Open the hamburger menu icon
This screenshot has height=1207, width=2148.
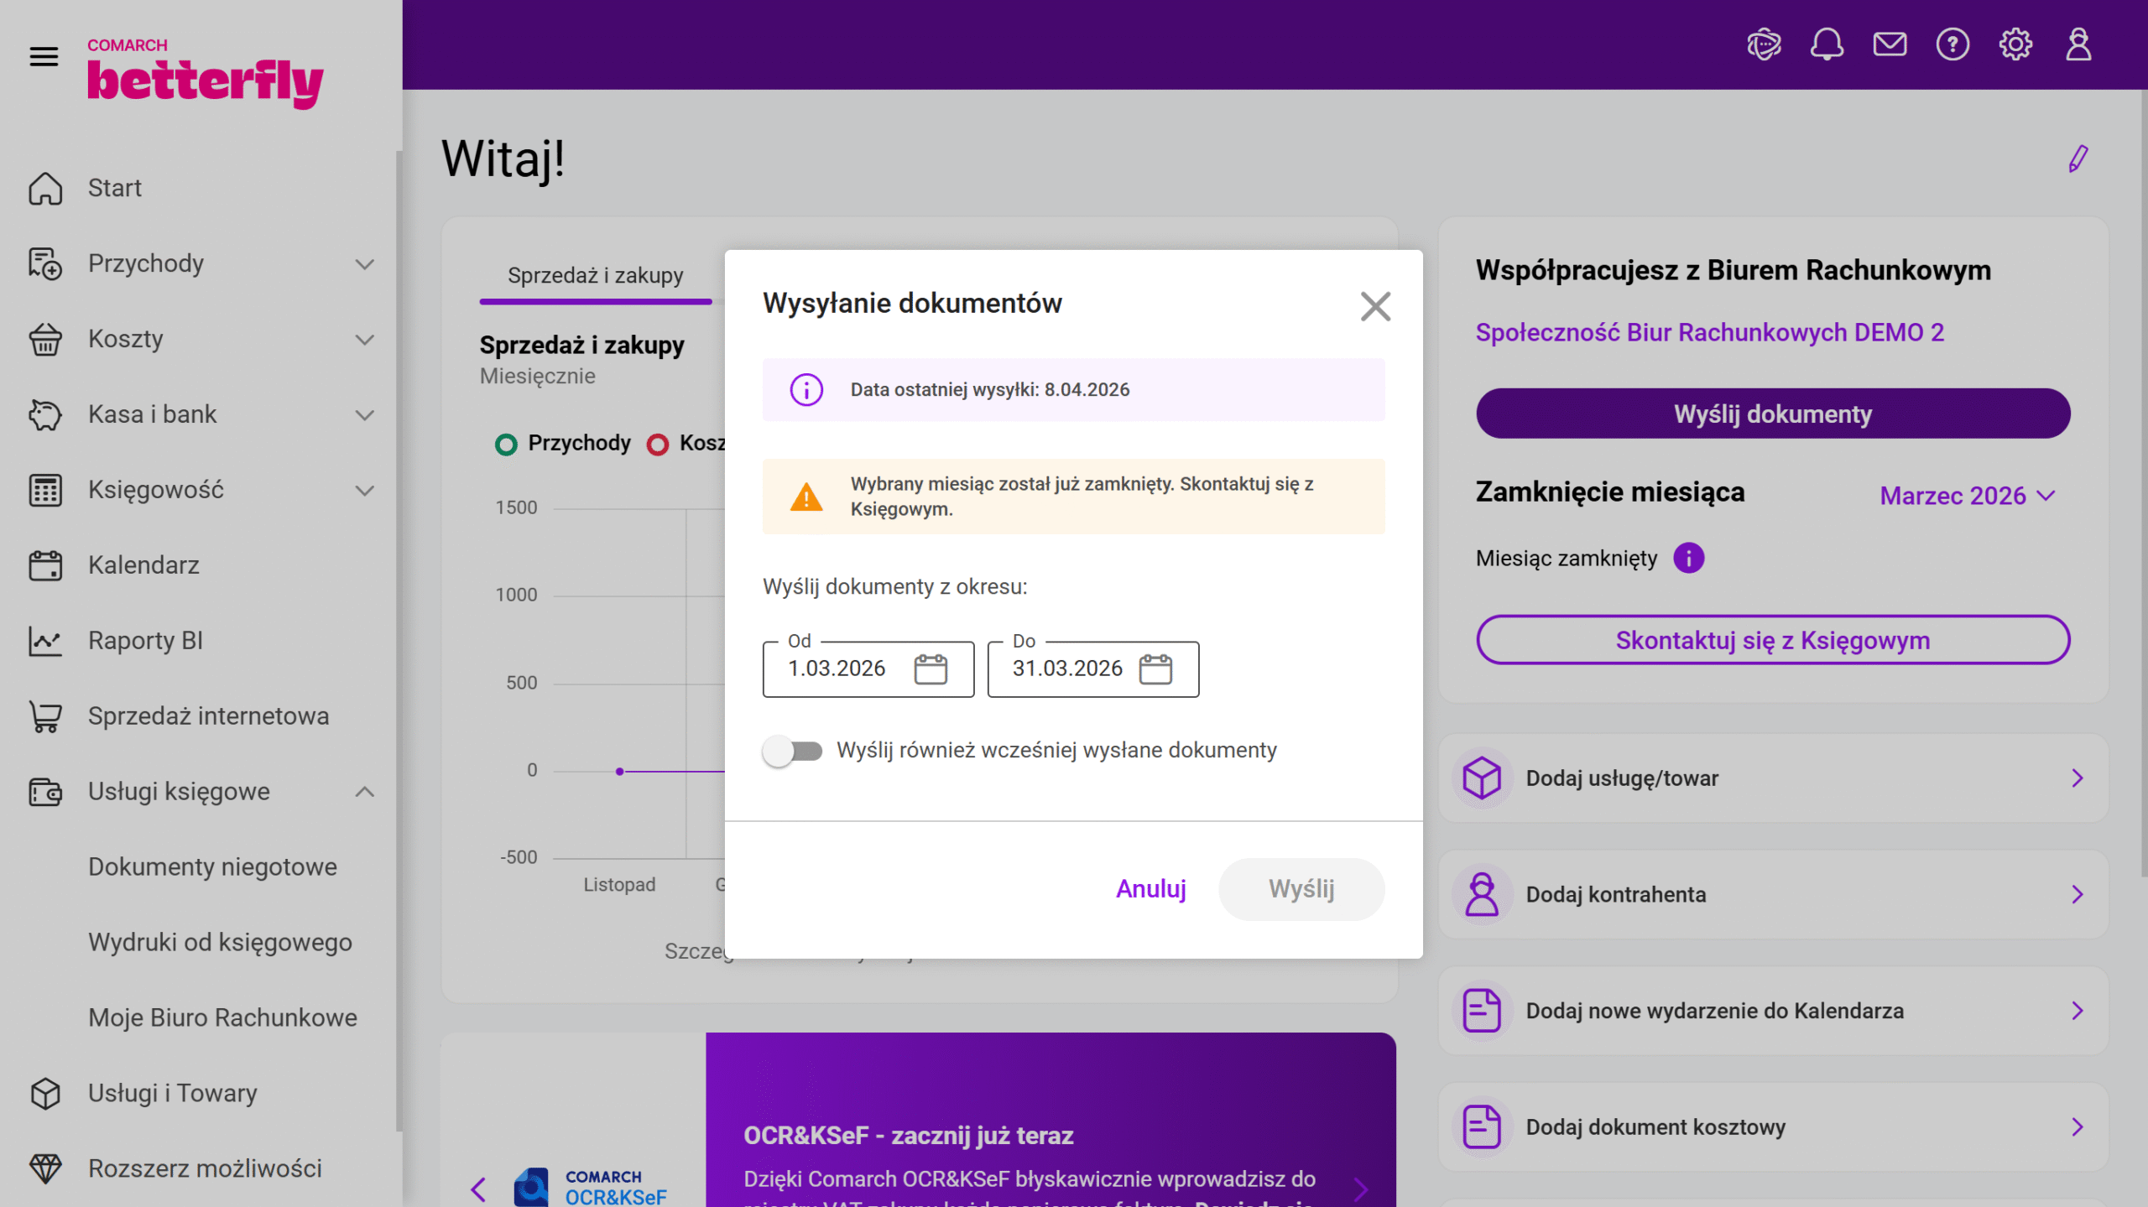pyautogui.click(x=44, y=57)
